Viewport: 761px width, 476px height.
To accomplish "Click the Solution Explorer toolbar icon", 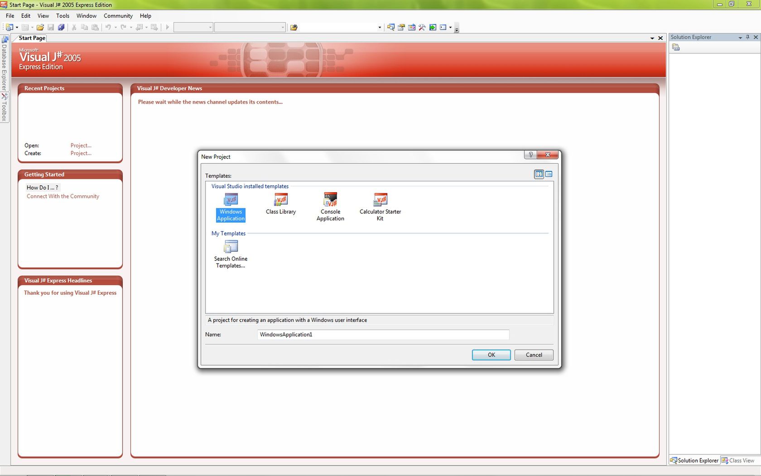I will click(390, 27).
